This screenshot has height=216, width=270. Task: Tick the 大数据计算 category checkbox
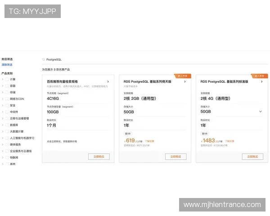7,131
